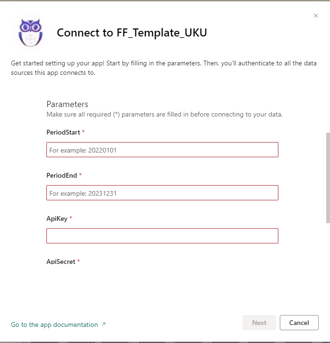330x343 pixels.
Task: Click the 'Get started setting up' description text
Action: pyautogui.click(x=164, y=68)
